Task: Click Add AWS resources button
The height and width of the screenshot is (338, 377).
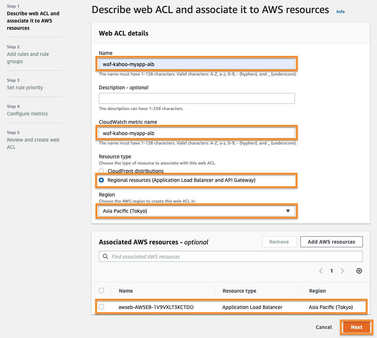Action: pos(331,242)
